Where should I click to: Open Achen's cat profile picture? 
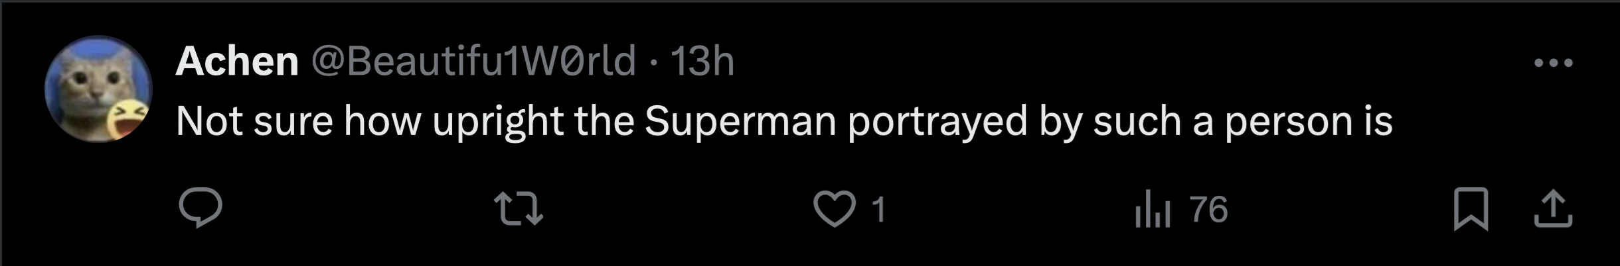point(98,89)
